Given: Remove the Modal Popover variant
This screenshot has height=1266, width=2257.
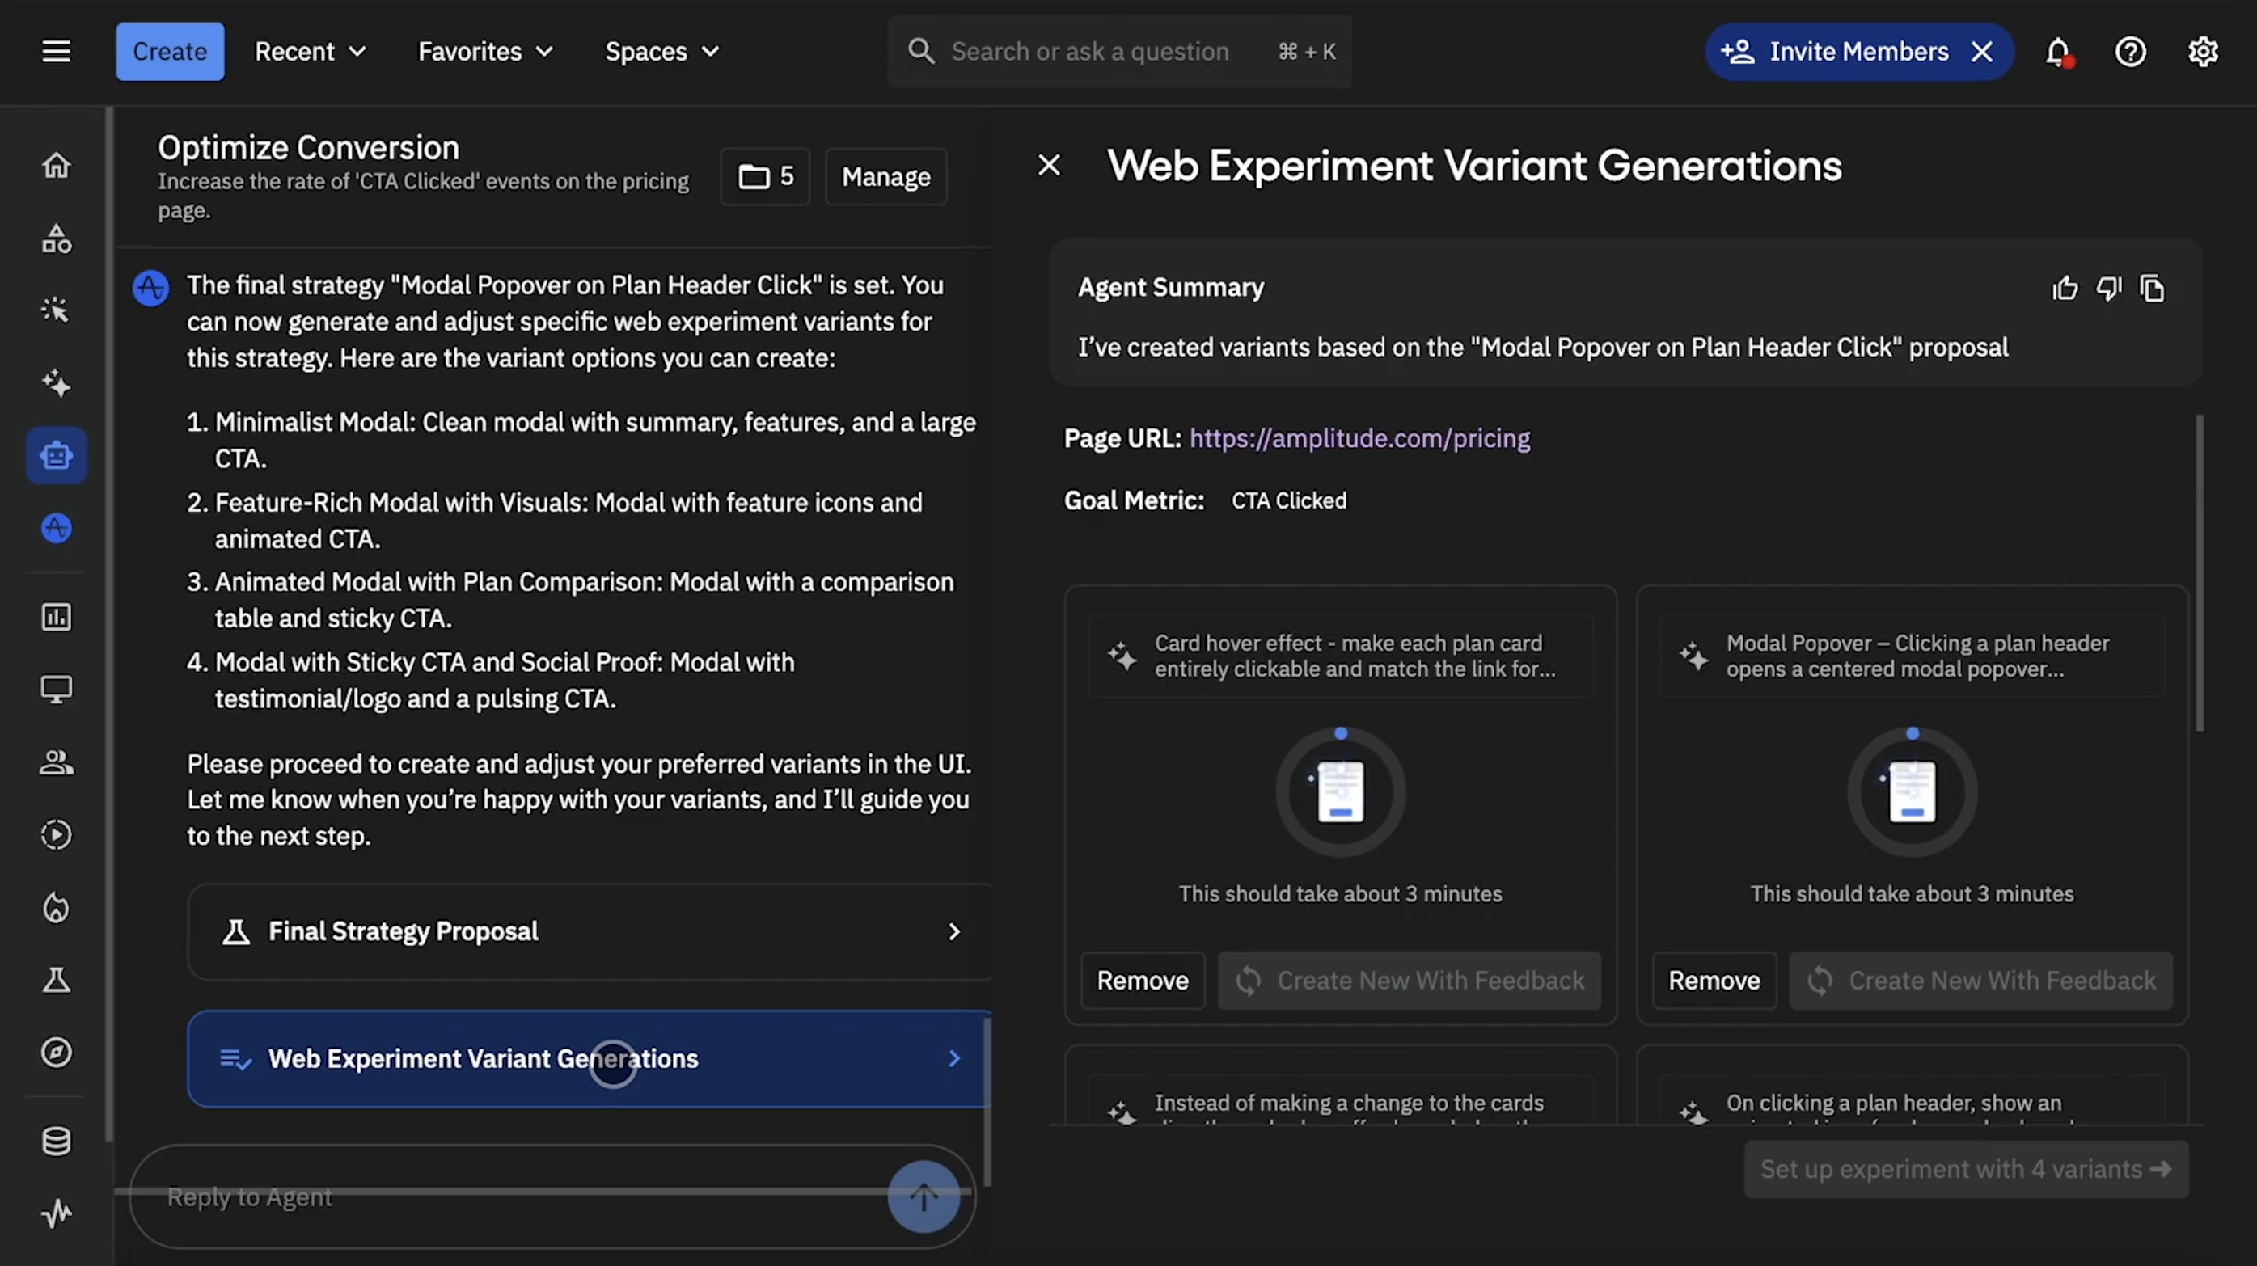Looking at the screenshot, I should [x=1714, y=981].
